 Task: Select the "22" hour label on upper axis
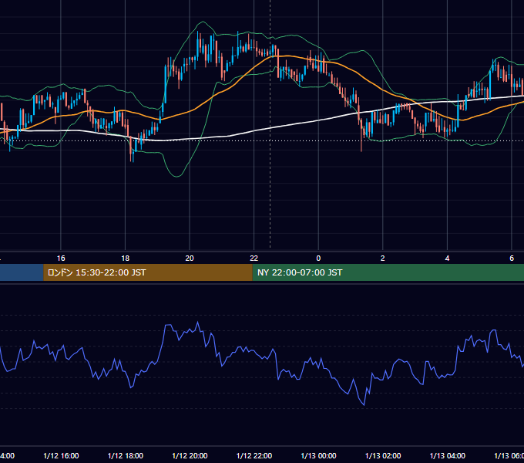[254, 258]
